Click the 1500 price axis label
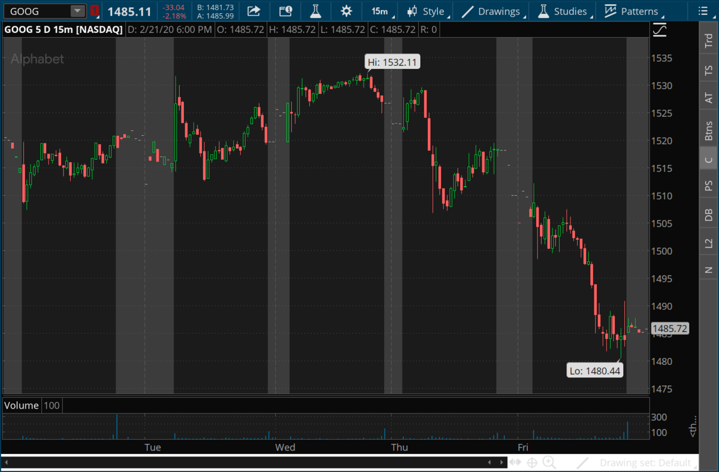Screen dimensions: 719x472 tap(661, 251)
